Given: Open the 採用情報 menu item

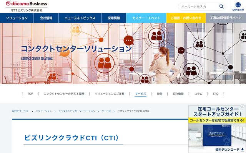Looking at the screenshot, I should click(114, 18).
